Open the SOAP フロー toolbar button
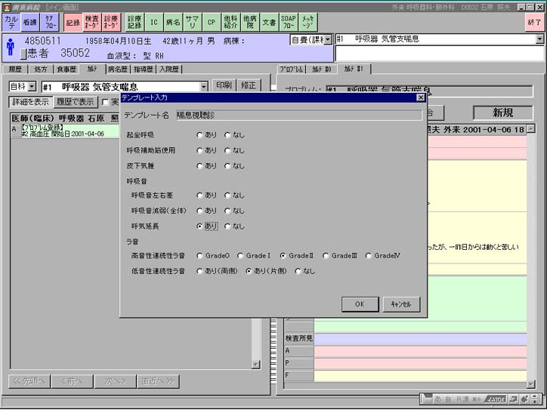547x410 pixels. point(289,23)
